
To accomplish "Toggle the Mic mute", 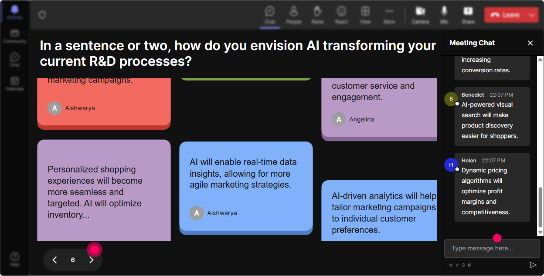I will pos(444,15).
